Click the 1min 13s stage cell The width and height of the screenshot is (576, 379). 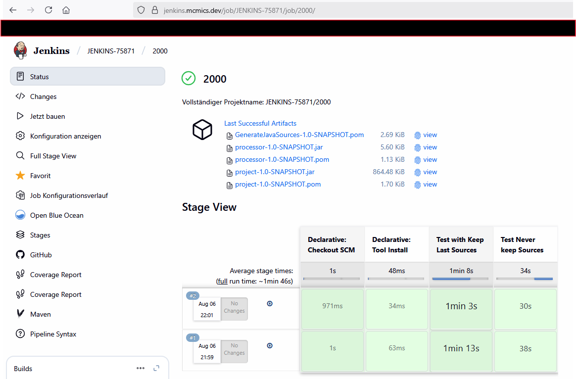point(461,351)
